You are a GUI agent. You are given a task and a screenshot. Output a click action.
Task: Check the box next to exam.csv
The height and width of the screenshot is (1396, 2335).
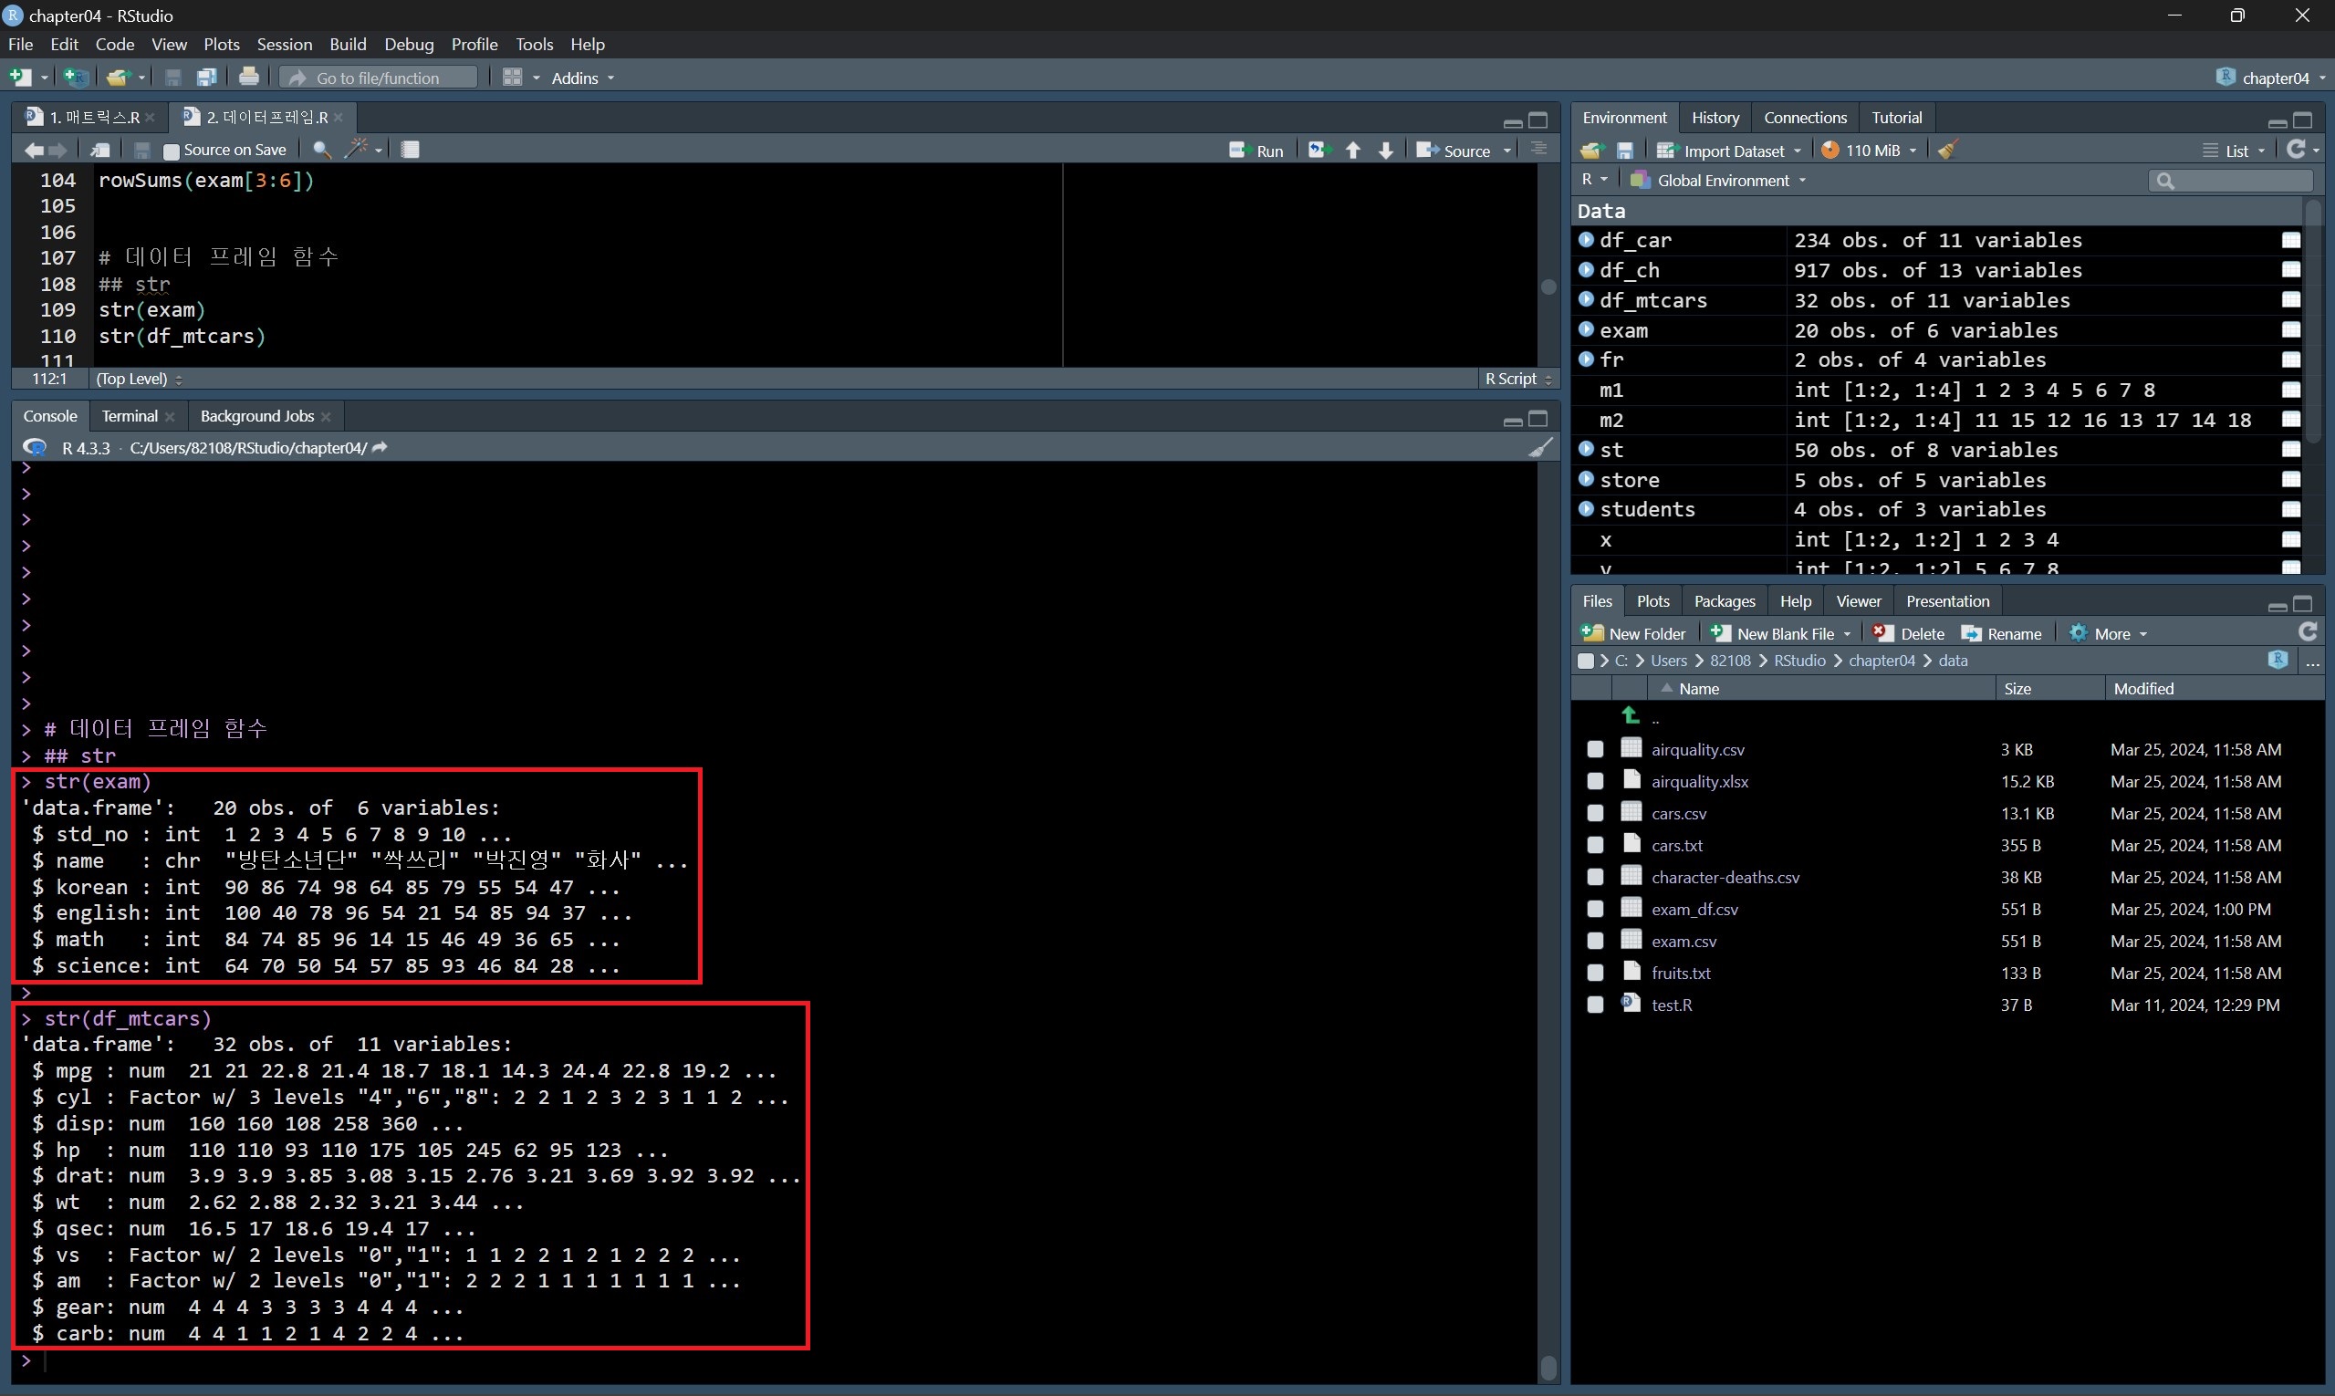pos(1595,941)
